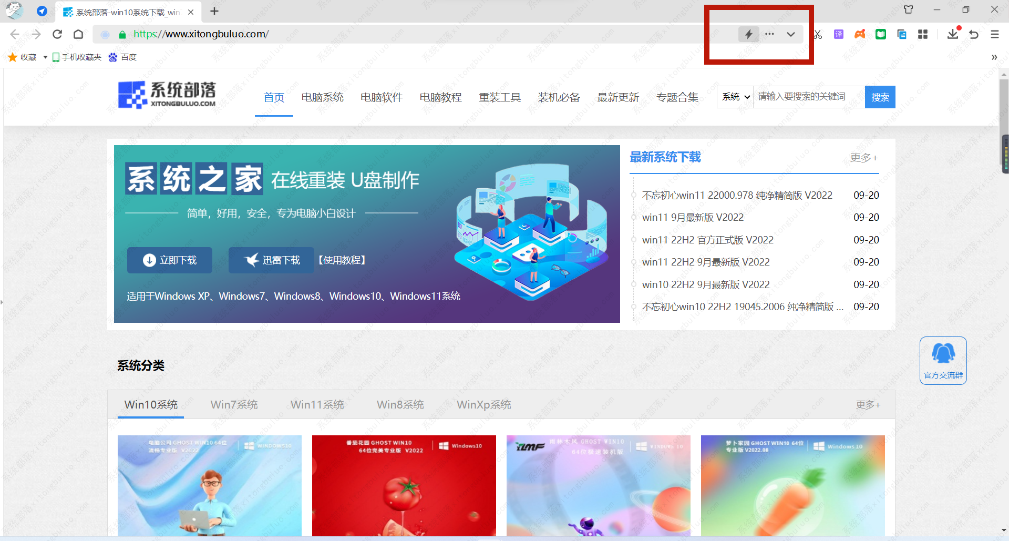Click the 官方交流群 QQ icon

pos(943,360)
